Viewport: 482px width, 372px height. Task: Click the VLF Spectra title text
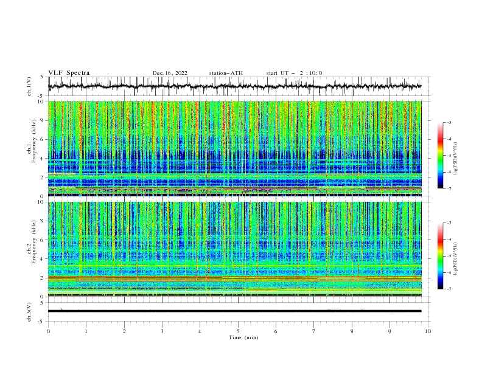69,73
